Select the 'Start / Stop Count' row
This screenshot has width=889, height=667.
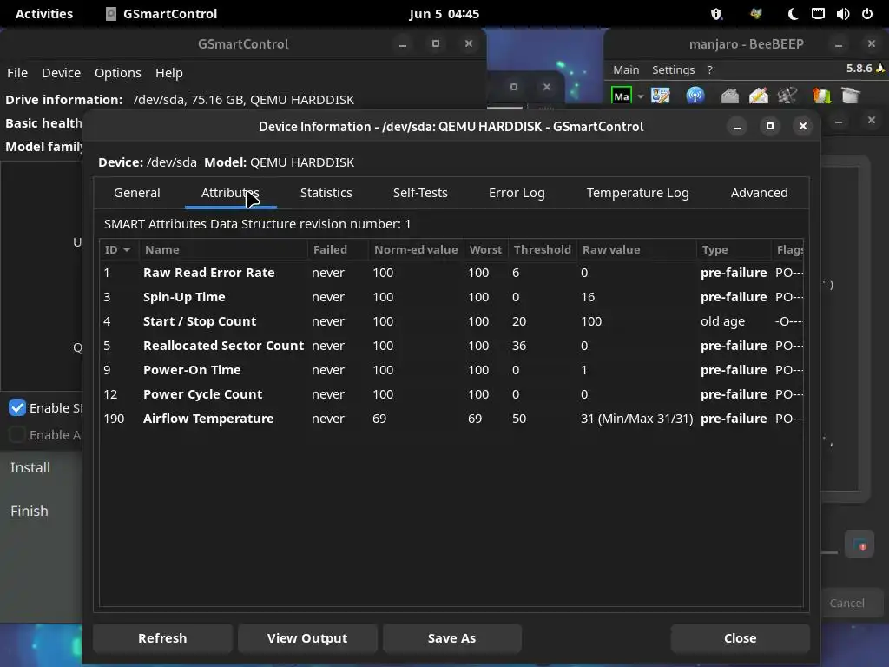click(451, 321)
